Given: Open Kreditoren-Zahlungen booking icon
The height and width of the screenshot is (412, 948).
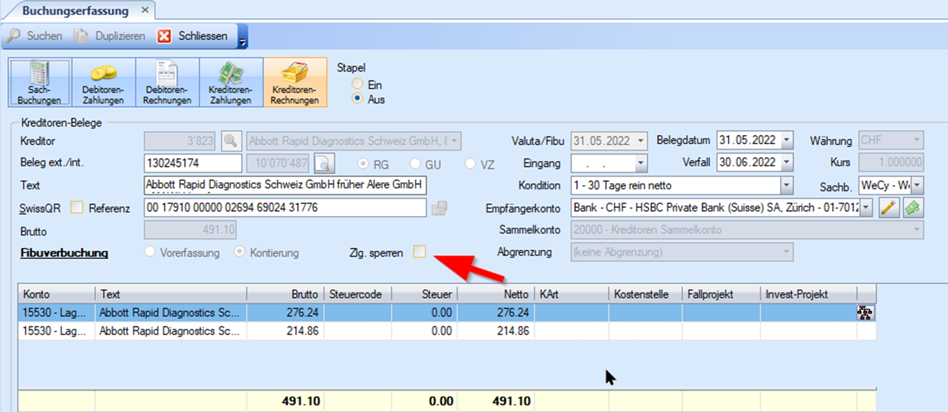Looking at the screenshot, I should (231, 82).
